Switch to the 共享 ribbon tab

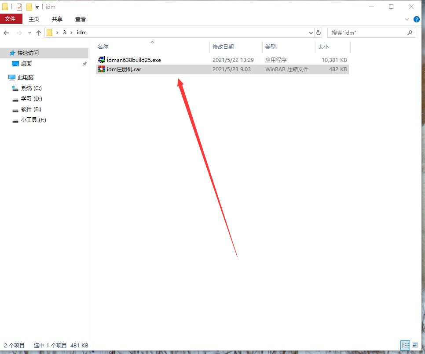coord(57,19)
